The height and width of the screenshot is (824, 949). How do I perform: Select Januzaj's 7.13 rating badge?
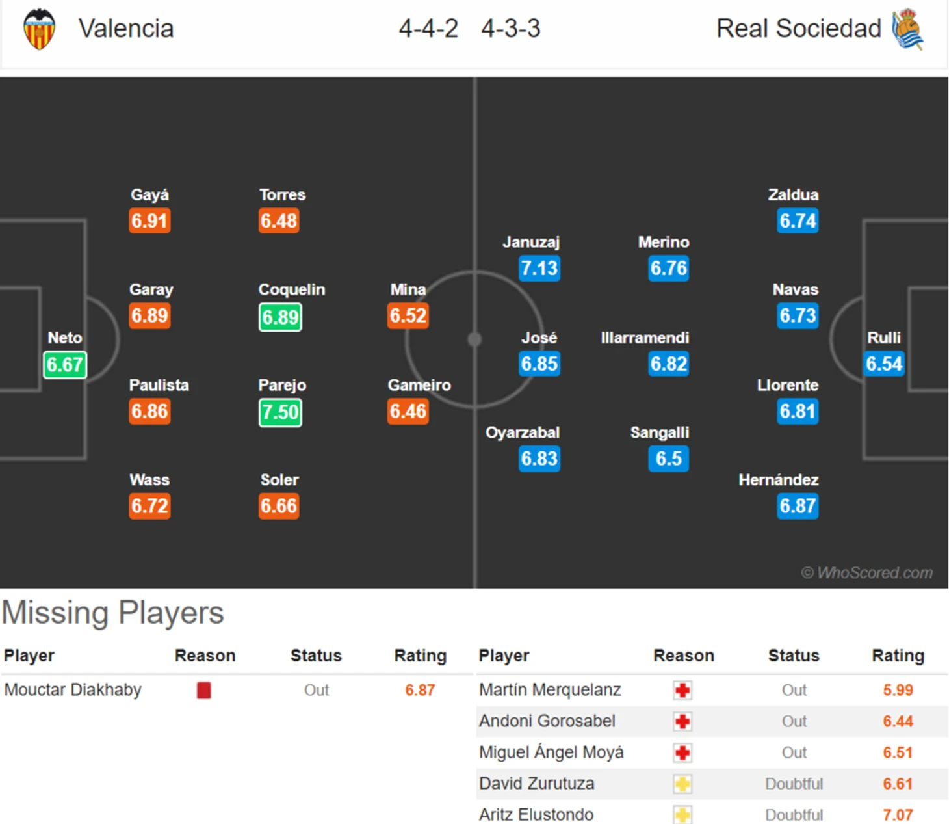539,268
